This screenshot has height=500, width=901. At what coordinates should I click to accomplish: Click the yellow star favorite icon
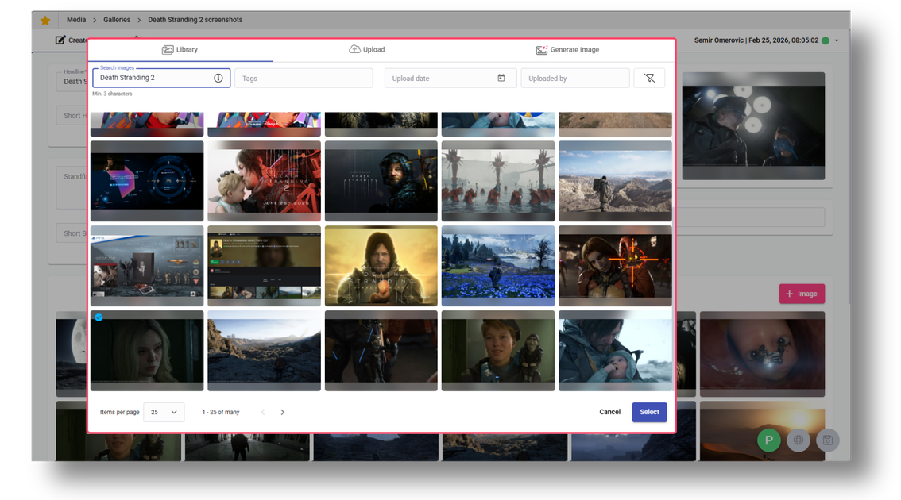44,19
